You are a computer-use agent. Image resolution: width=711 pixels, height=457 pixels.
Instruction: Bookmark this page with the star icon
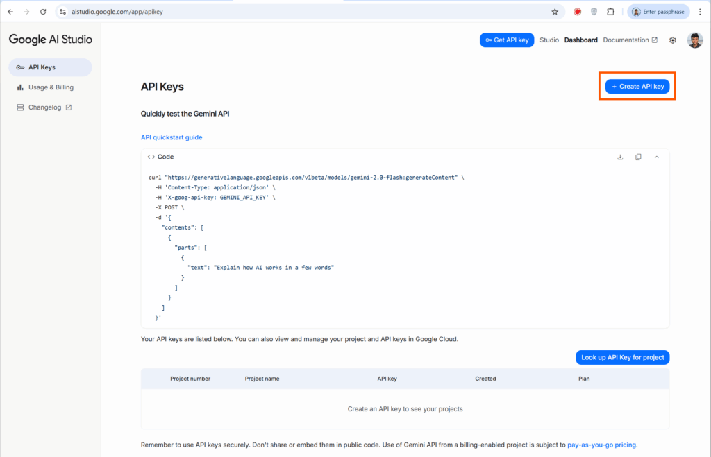click(x=555, y=12)
